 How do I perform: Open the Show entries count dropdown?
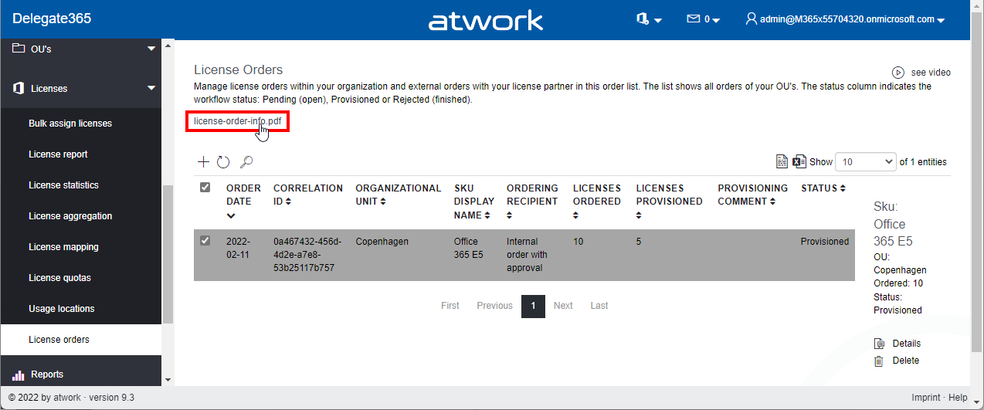click(x=866, y=162)
